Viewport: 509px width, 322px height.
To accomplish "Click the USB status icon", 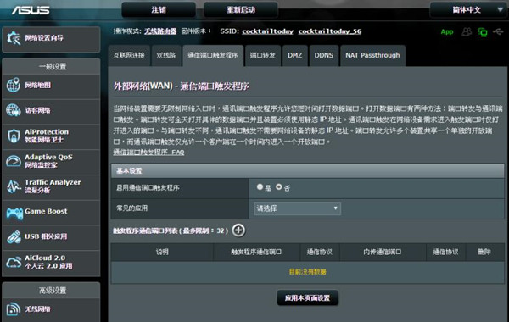I will (x=498, y=31).
